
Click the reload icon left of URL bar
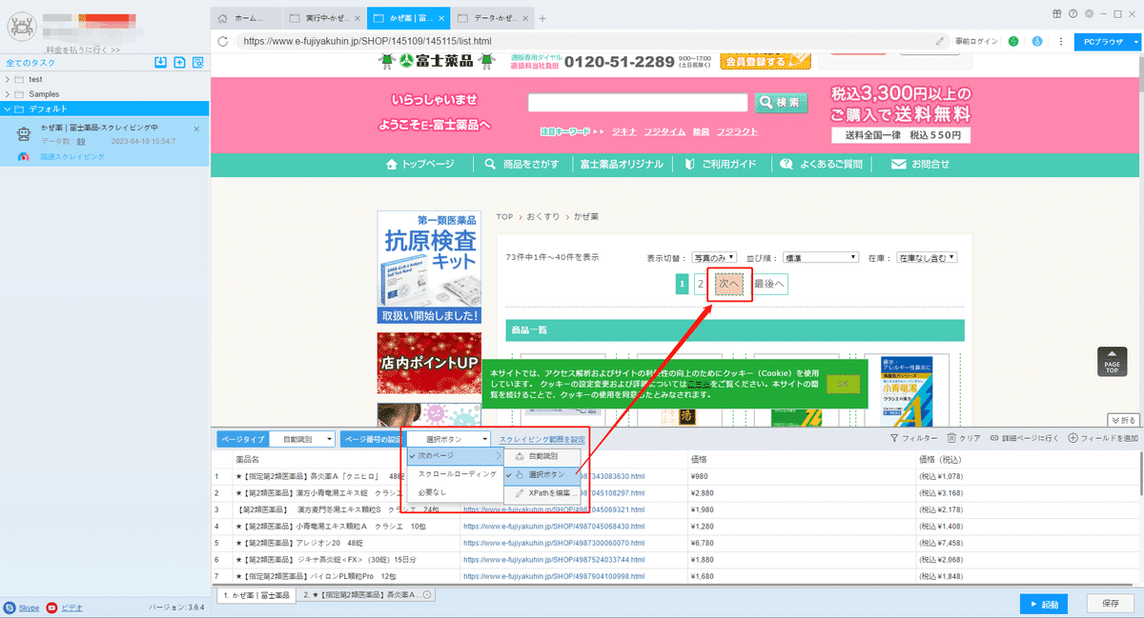click(x=223, y=42)
